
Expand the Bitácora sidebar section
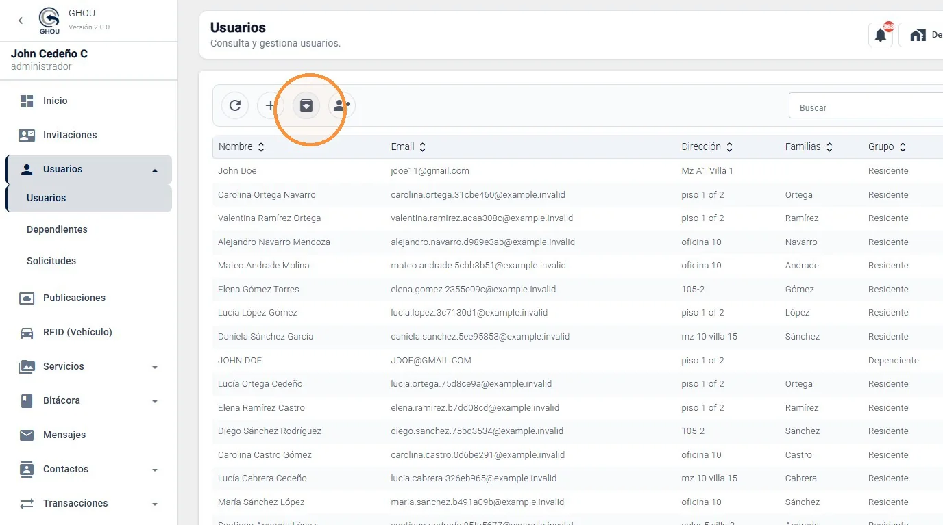(155, 401)
